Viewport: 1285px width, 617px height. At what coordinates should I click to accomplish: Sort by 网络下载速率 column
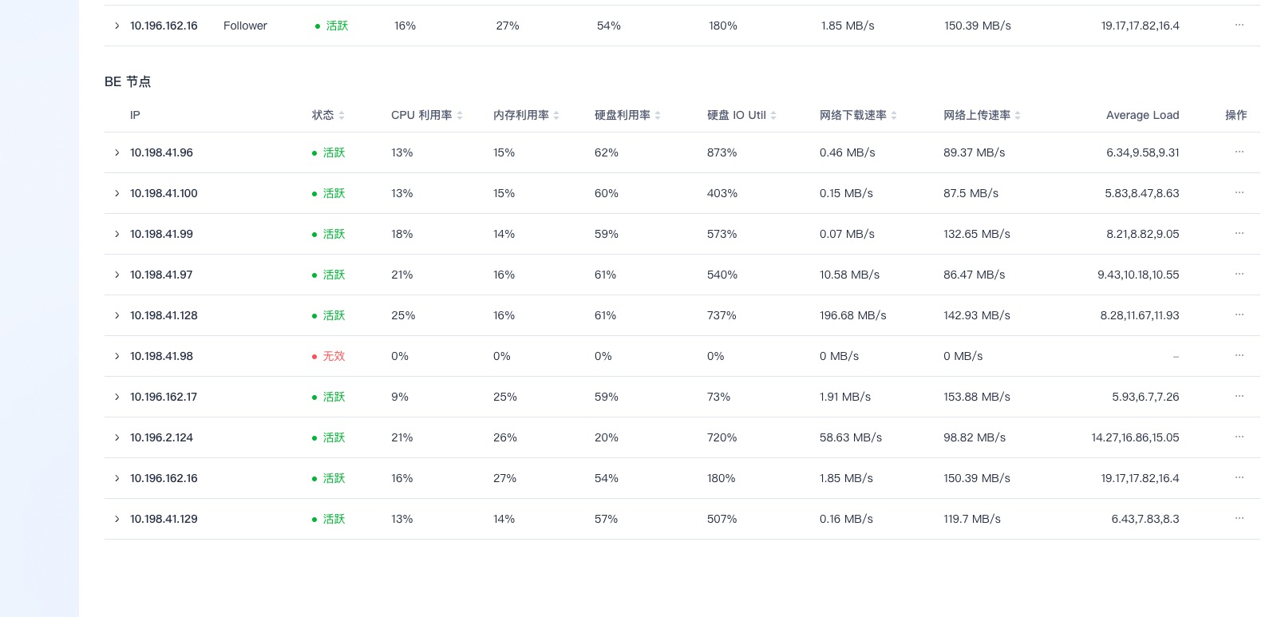click(x=894, y=115)
